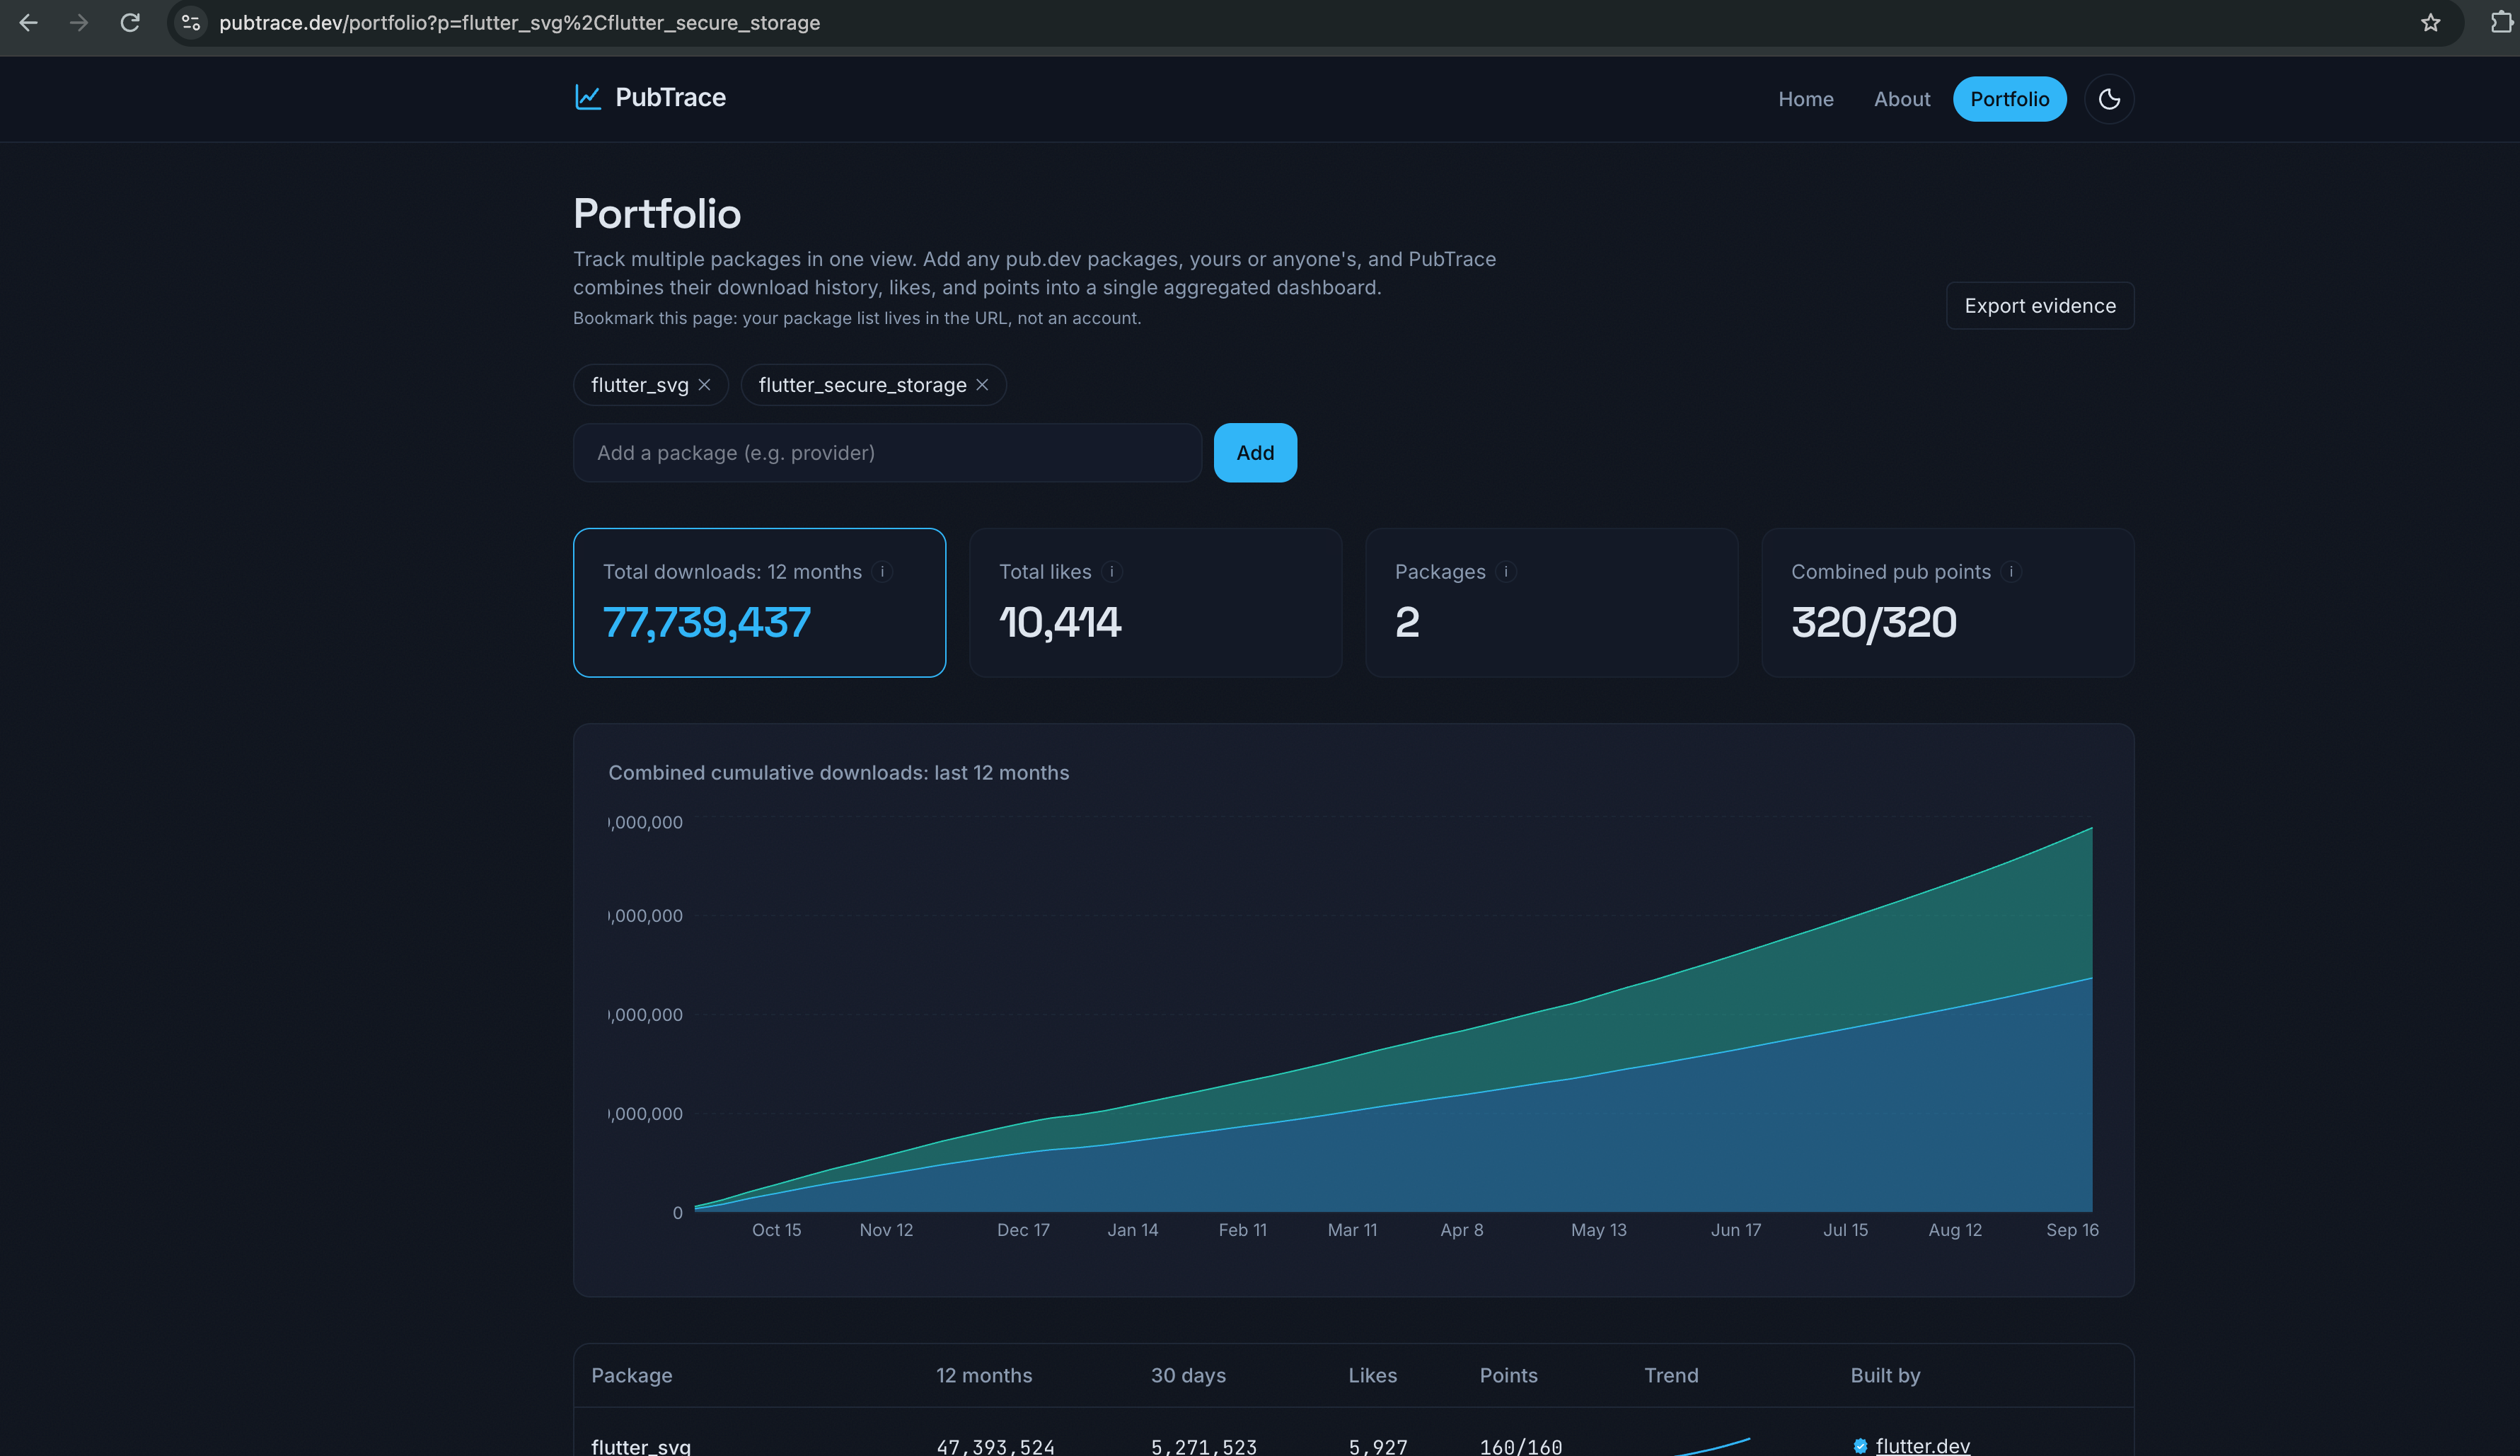Show info for Total likes
Image resolution: width=2520 pixels, height=1456 pixels.
pos(1112,572)
